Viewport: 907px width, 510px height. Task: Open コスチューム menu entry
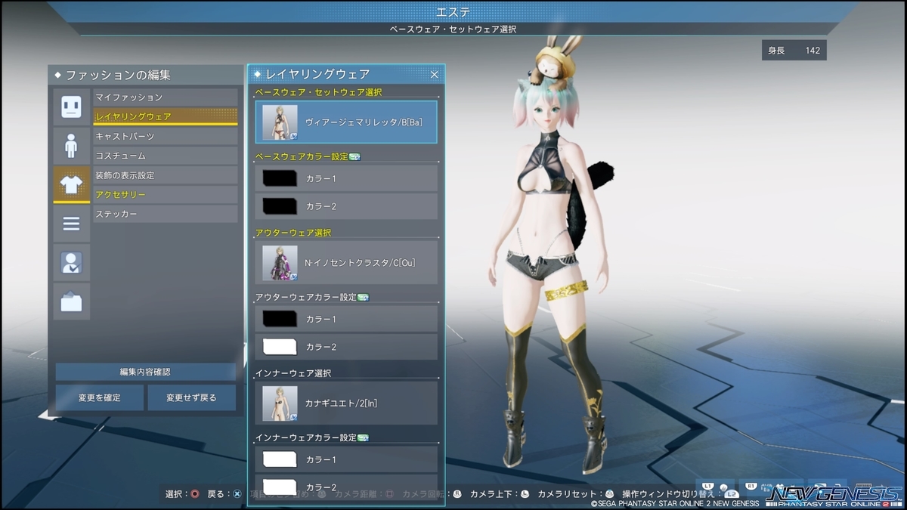pyautogui.click(x=166, y=156)
